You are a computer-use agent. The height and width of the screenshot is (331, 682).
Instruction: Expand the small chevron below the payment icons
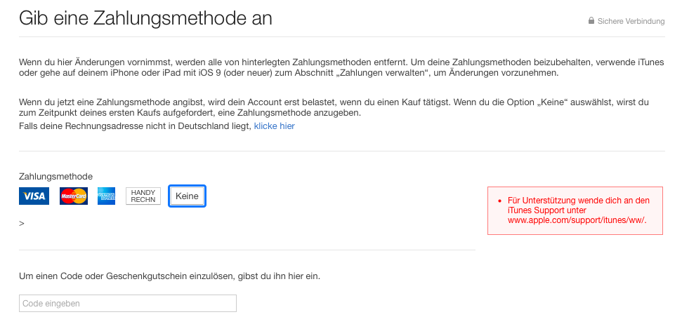coord(22,223)
